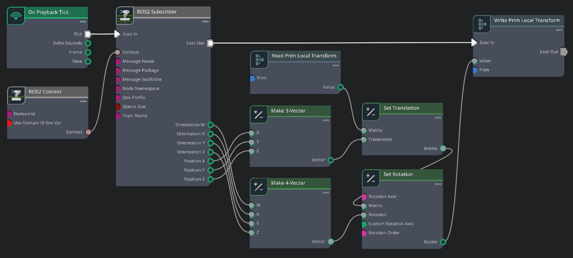Click the Exec Out port on ROS2 Subscriber
Screen dimensions: 573x258
(211, 43)
